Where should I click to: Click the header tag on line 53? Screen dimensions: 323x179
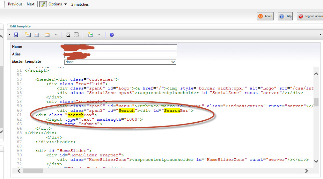coord(46,79)
